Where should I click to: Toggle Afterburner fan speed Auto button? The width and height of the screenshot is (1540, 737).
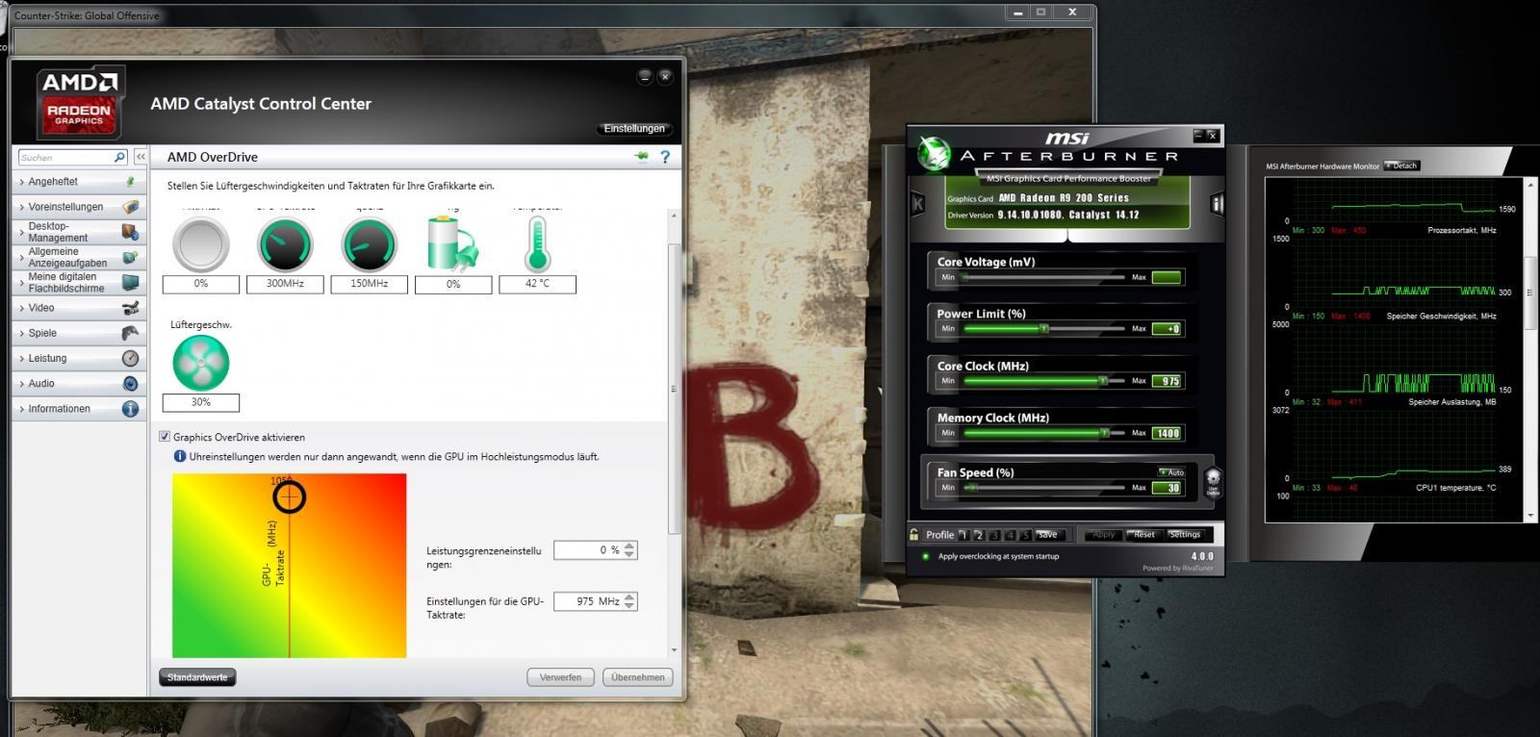coord(1171,472)
